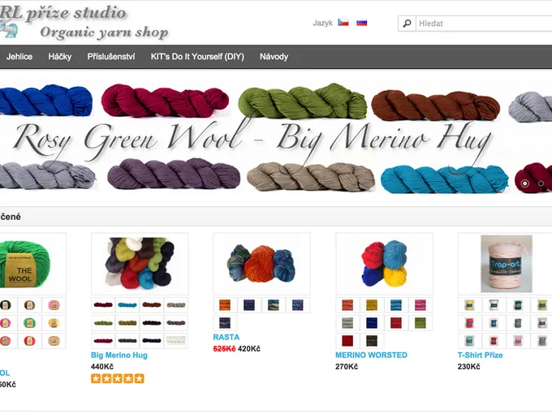Go to the Návody section
Viewport: 552px width, 414px height.
274,57
